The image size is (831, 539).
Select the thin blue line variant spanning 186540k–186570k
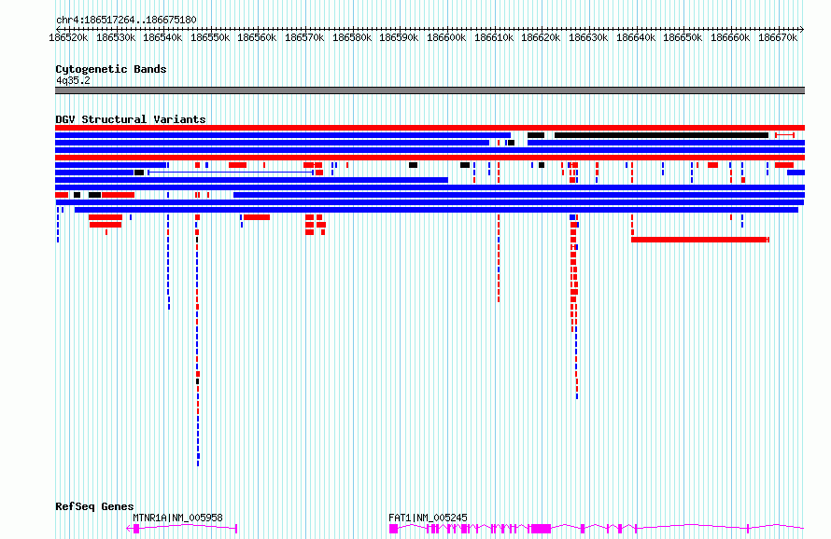pos(231,173)
